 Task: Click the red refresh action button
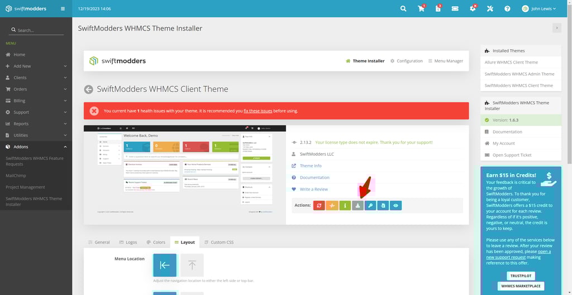[319, 205]
